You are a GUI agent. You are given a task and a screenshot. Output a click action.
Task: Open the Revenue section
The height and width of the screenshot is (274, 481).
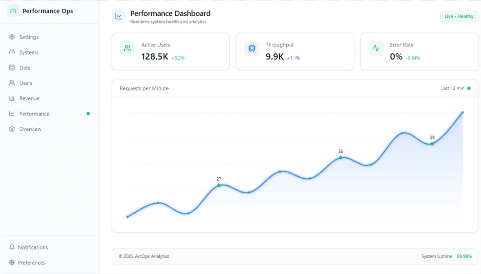(x=49, y=98)
